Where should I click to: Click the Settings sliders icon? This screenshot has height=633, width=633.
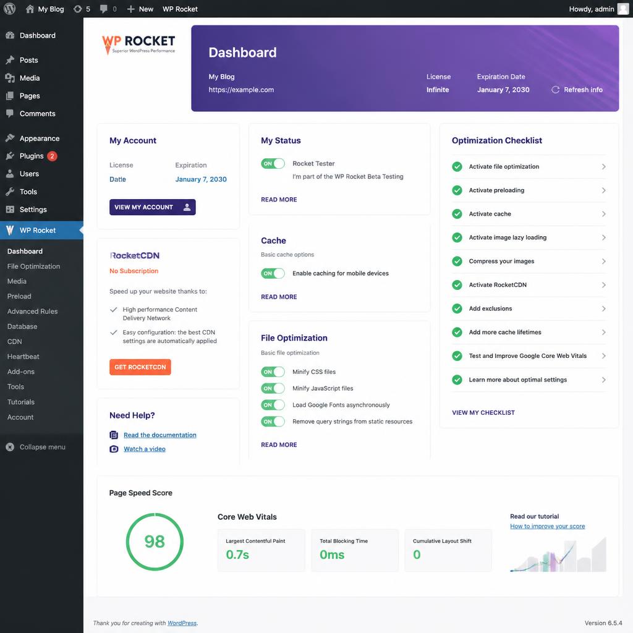tap(10, 209)
